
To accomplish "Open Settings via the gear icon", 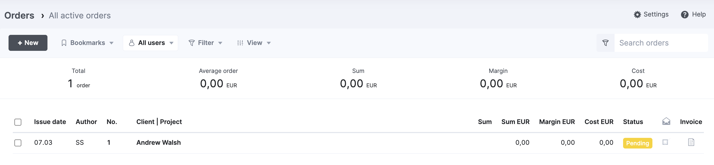I will pyautogui.click(x=637, y=15).
